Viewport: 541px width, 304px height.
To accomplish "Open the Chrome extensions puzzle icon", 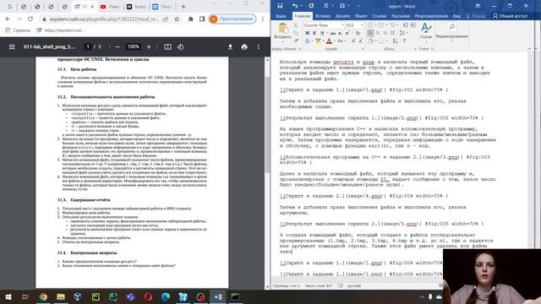I will [x=190, y=19].
